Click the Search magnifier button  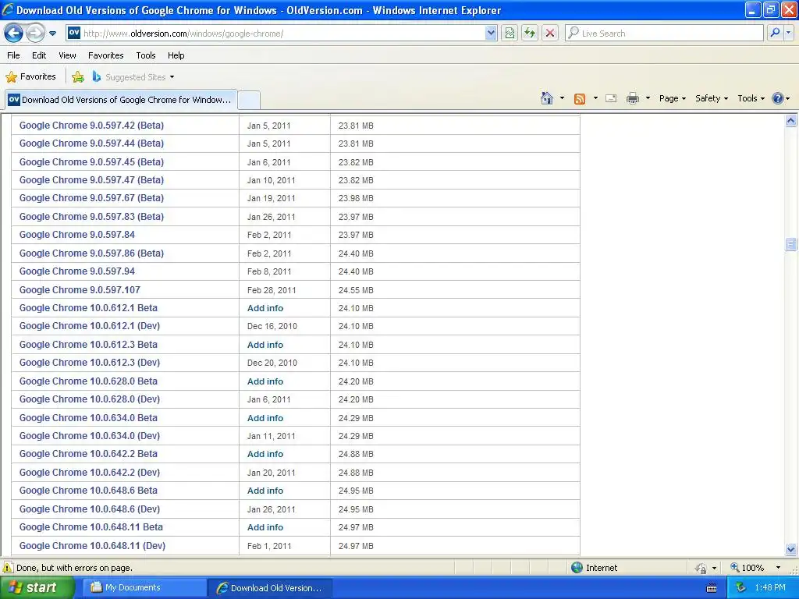pyautogui.click(x=775, y=33)
